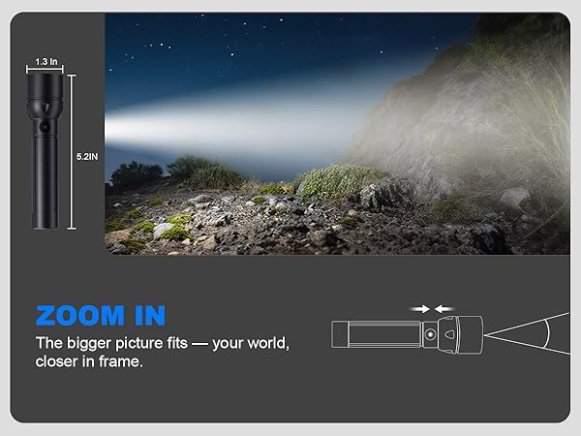Screen dimensions: 581x436
Task: Click the left-pointing white arrow above the diagram
Action: 443,308
